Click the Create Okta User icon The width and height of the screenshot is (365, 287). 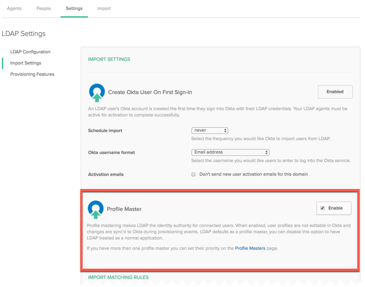97,93
